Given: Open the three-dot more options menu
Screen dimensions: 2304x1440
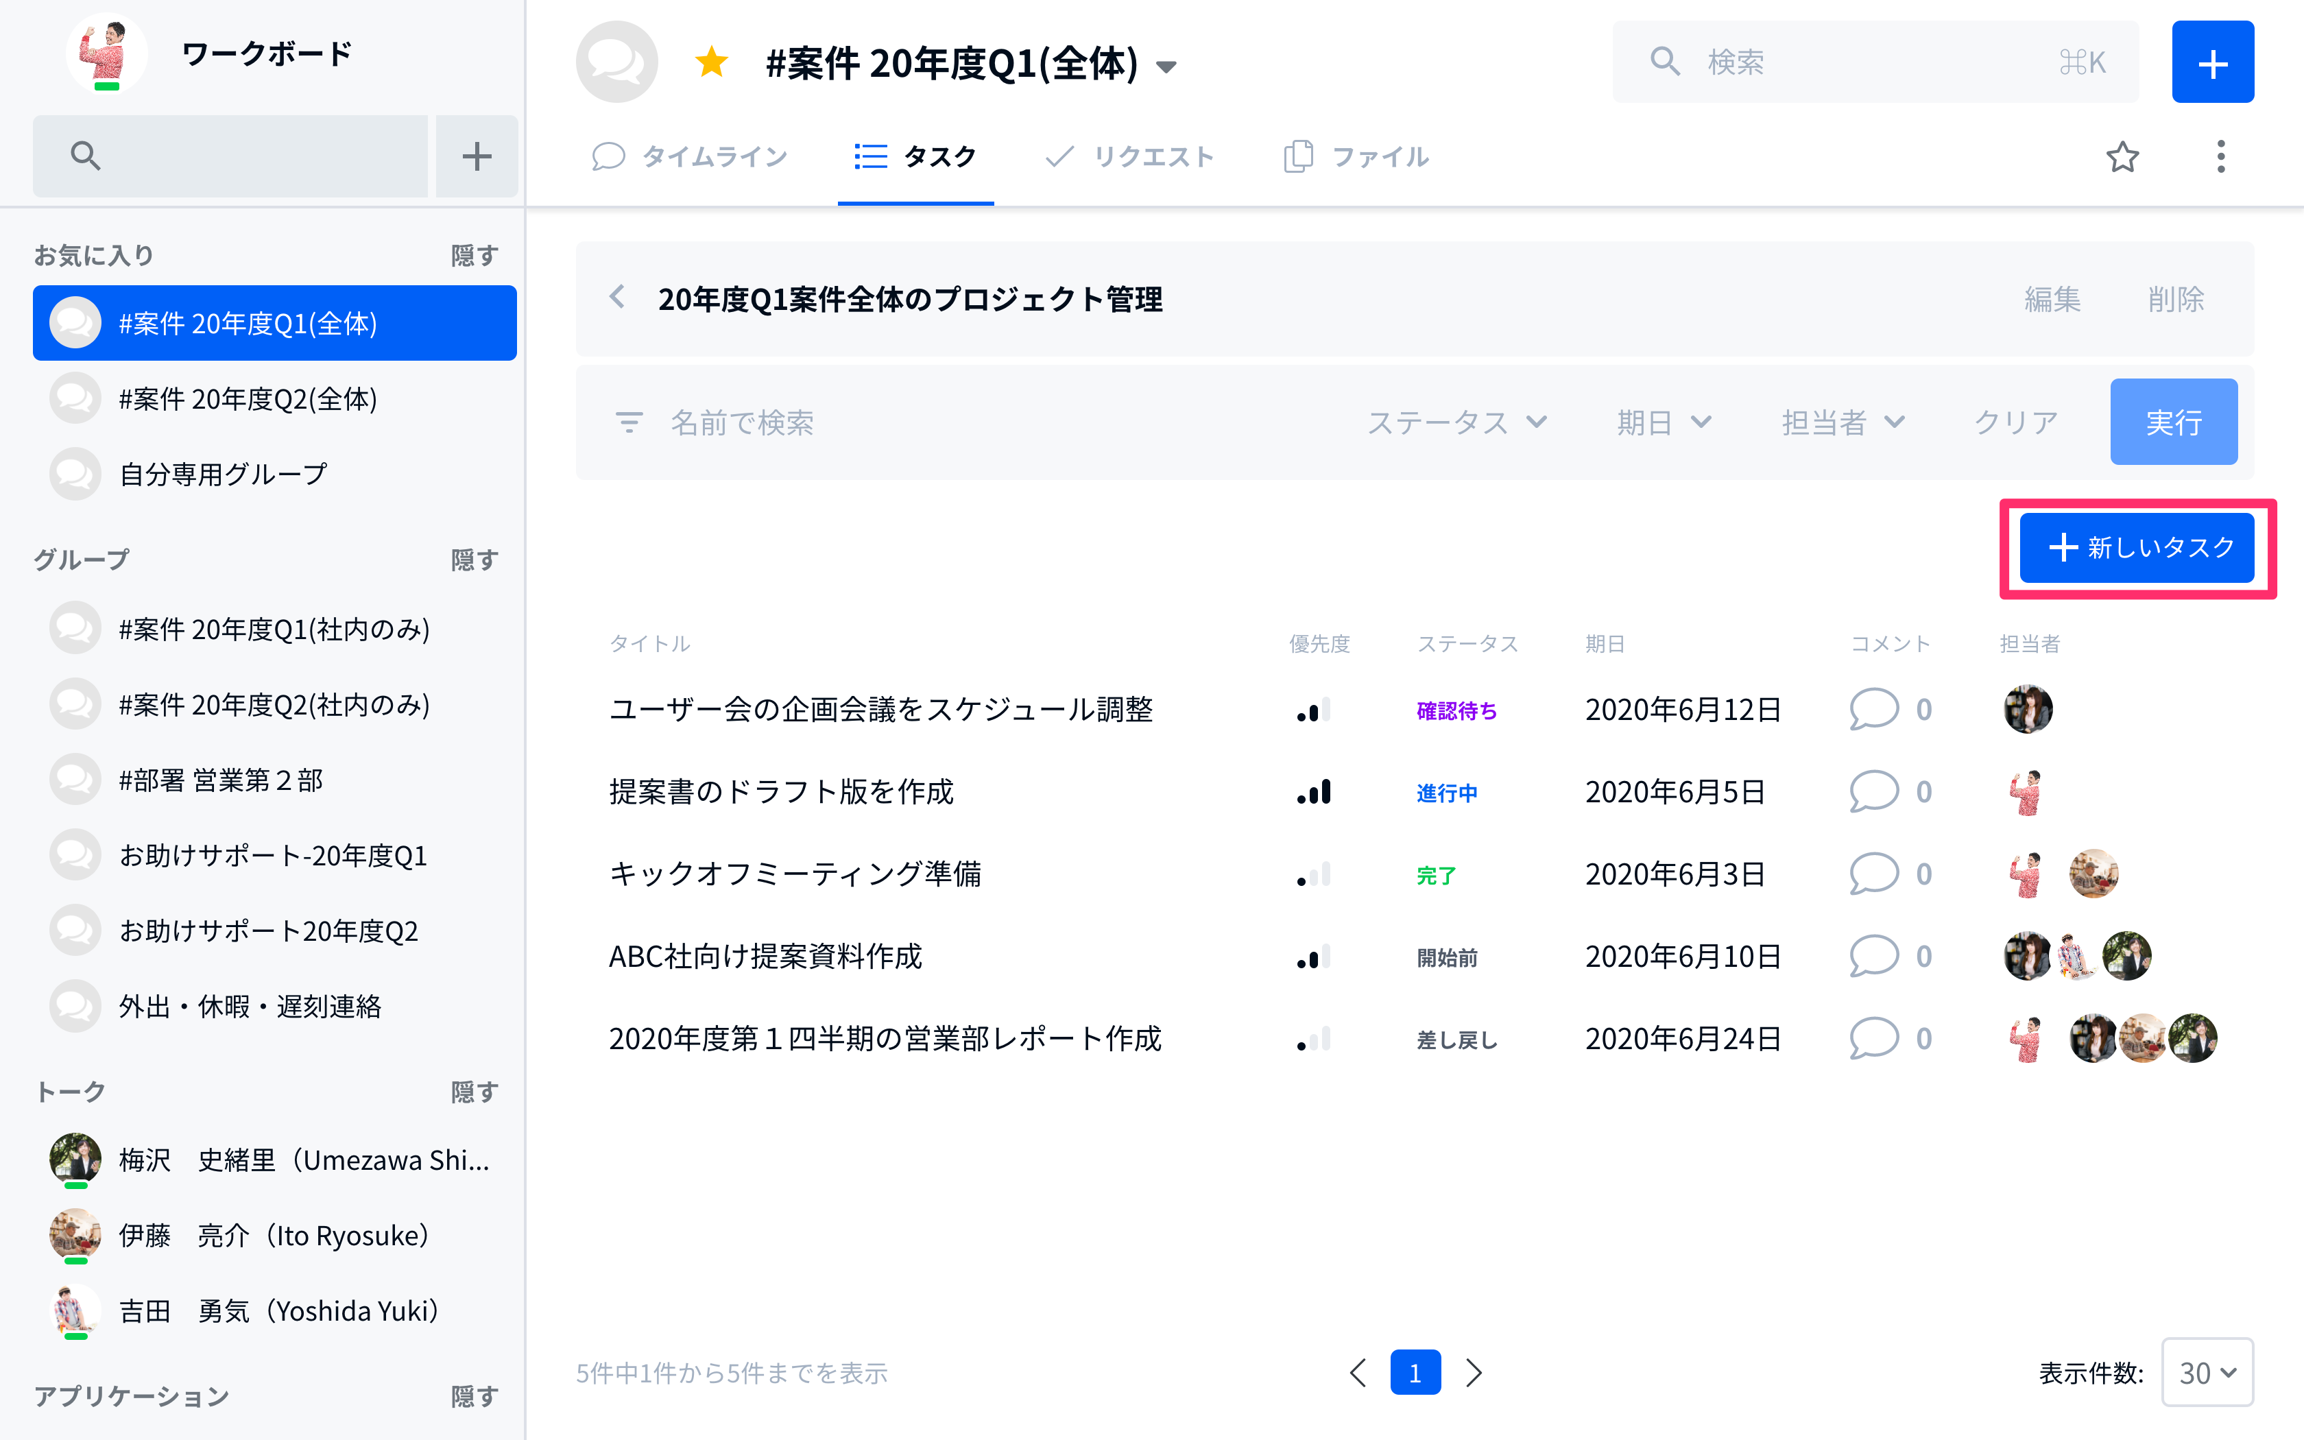Looking at the screenshot, I should 2220,156.
